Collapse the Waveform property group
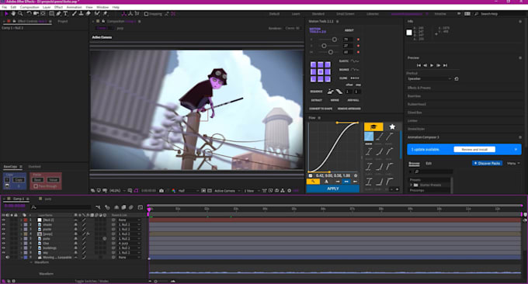 tap(31, 262)
